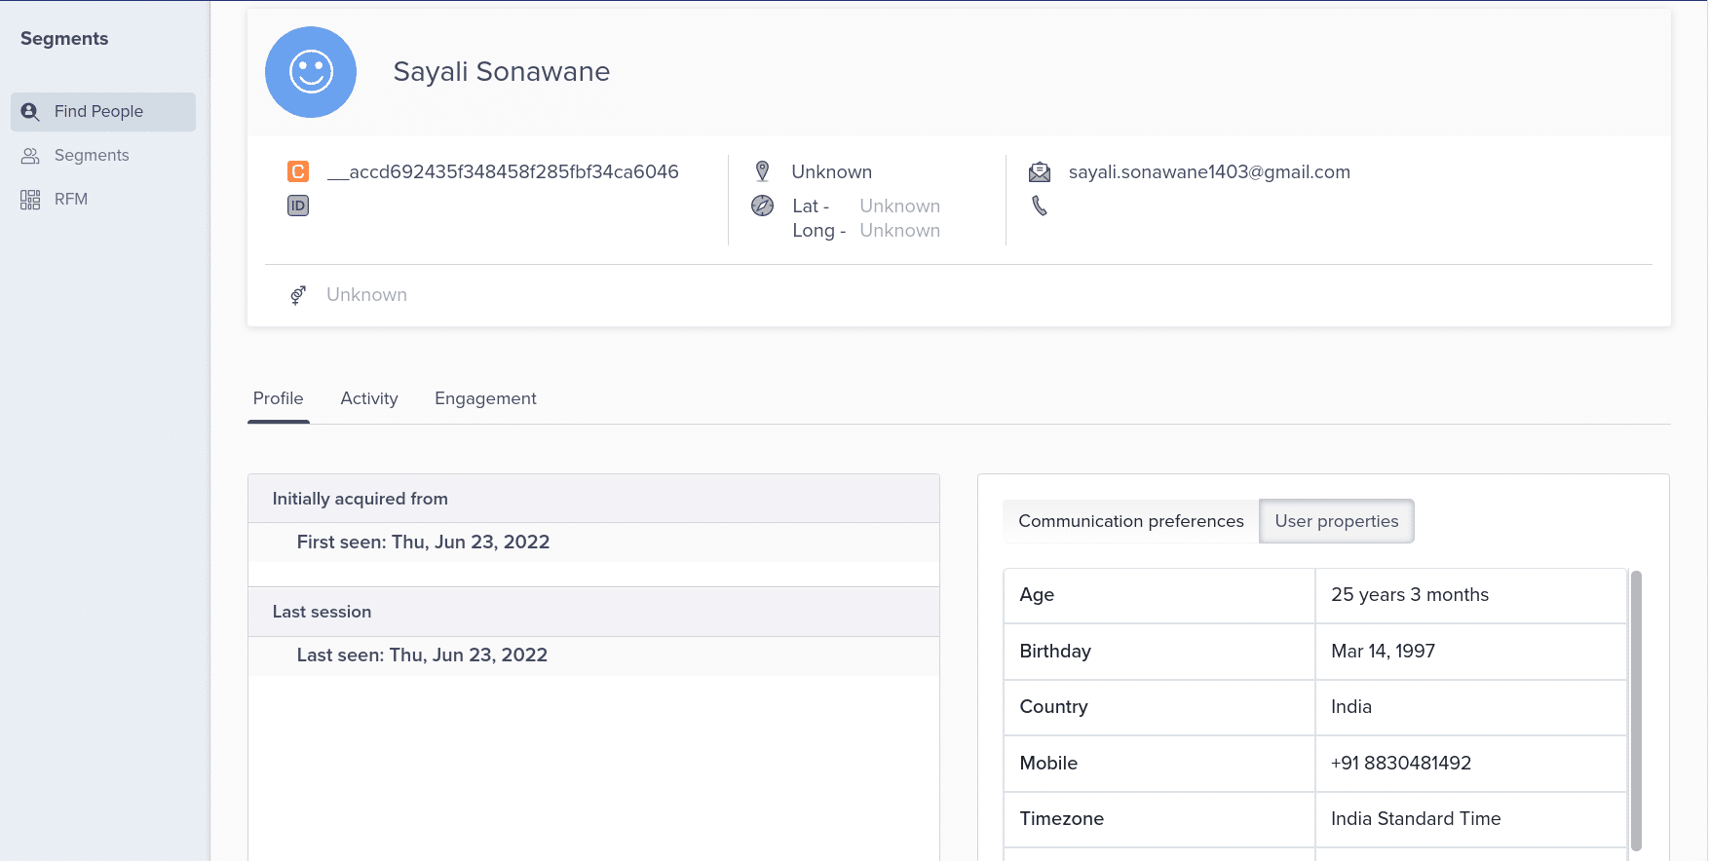The image size is (1709, 861).
Task: Click the Unknown location text beside pin
Action: [x=832, y=172]
